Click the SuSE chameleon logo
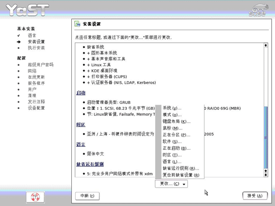Screen dimensions: 275x206 (259, 10)
